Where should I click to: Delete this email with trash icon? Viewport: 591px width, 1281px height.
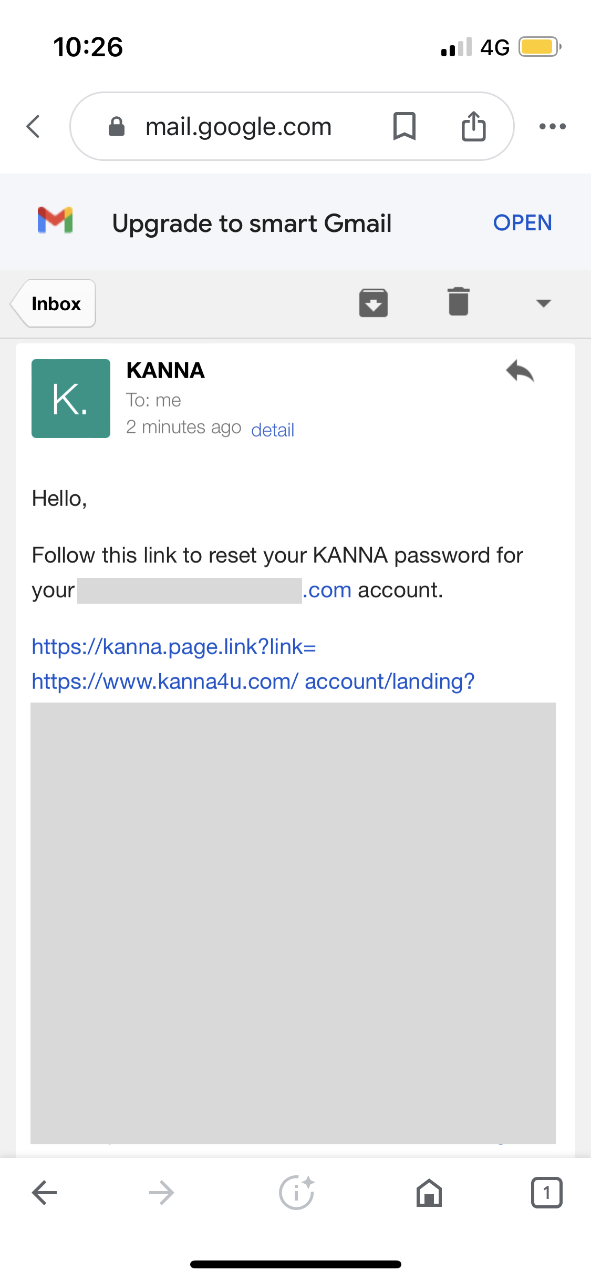click(x=458, y=302)
